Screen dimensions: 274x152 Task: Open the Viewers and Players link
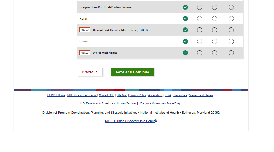(x=201, y=95)
